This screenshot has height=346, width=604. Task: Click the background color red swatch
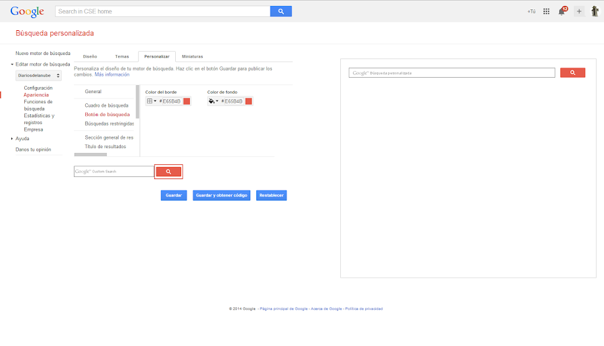[248, 101]
